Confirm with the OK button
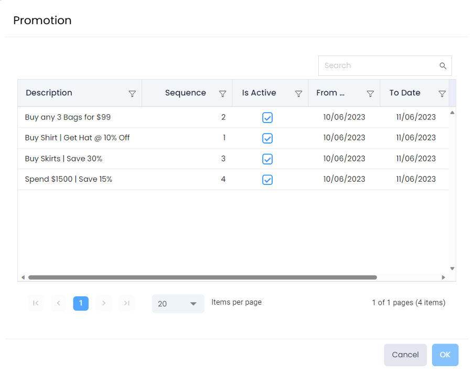Image resolution: width=474 pixels, height=375 pixels. (445, 355)
